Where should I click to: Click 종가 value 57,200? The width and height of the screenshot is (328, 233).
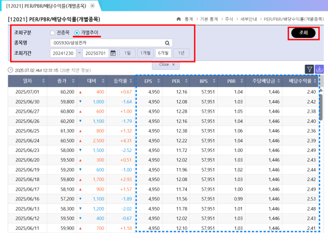click(x=68, y=199)
